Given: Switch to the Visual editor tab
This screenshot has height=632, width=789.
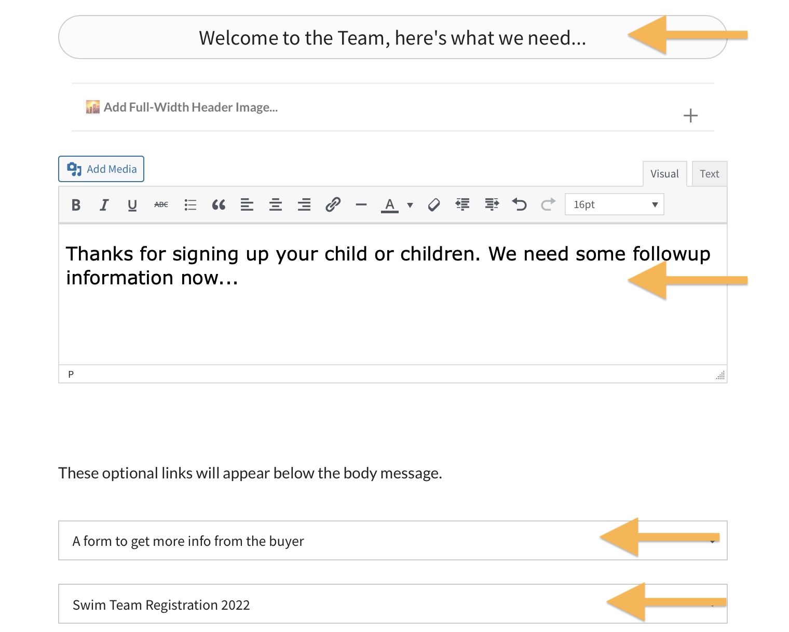Looking at the screenshot, I should pos(664,174).
